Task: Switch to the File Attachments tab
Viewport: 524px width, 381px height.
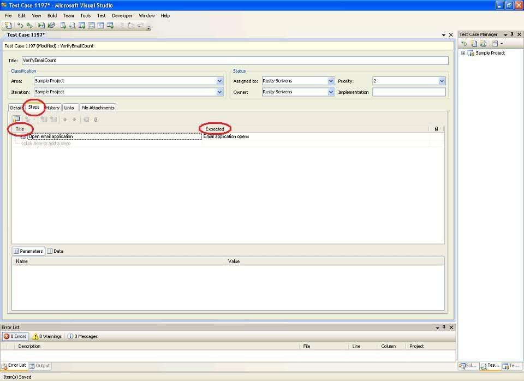Action: (98, 108)
